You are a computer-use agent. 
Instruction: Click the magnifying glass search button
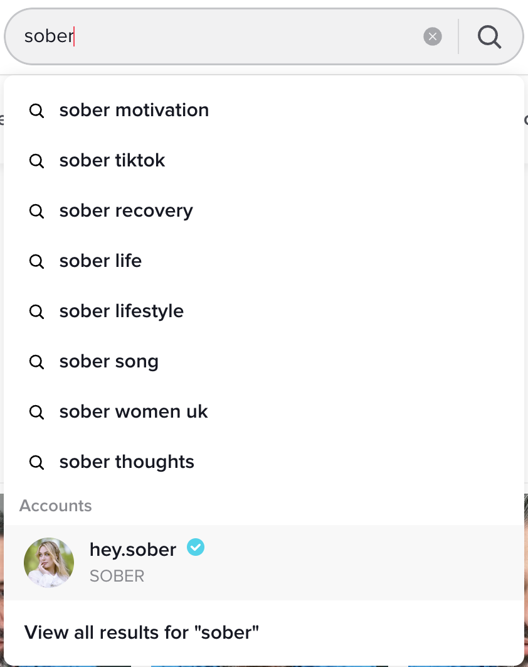[x=489, y=36]
